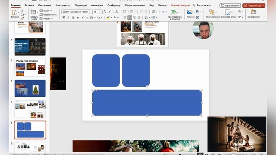Open the Формат фигуры tab

pyautogui.click(x=180, y=5)
